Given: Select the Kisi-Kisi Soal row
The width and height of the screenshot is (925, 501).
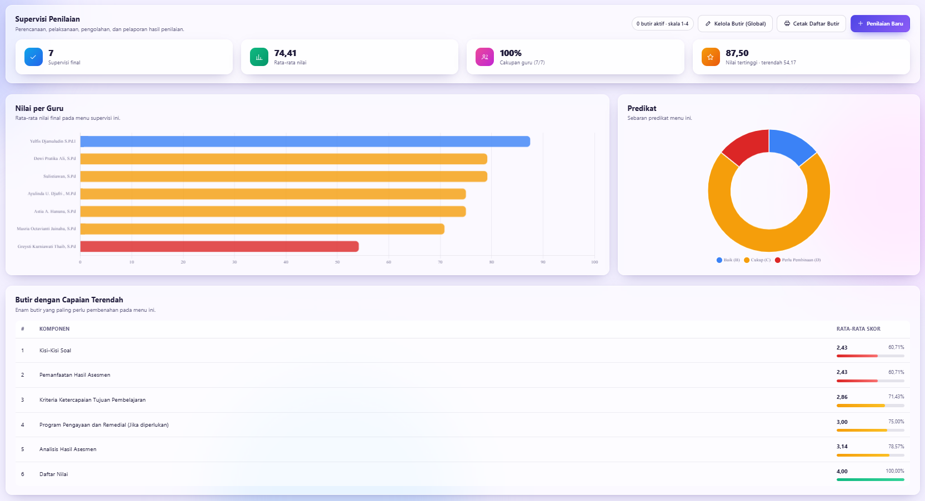Looking at the screenshot, I should tap(463, 351).
